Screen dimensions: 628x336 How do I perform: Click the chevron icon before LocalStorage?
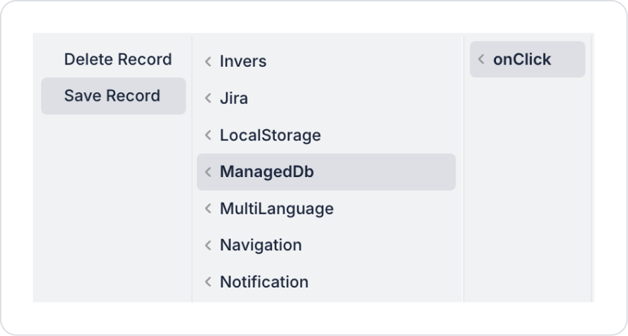pyautogui.click(x=208, y=136)
